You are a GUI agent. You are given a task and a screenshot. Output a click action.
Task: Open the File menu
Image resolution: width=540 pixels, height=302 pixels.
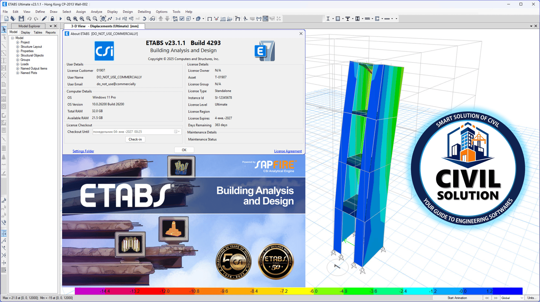[5, 12]
